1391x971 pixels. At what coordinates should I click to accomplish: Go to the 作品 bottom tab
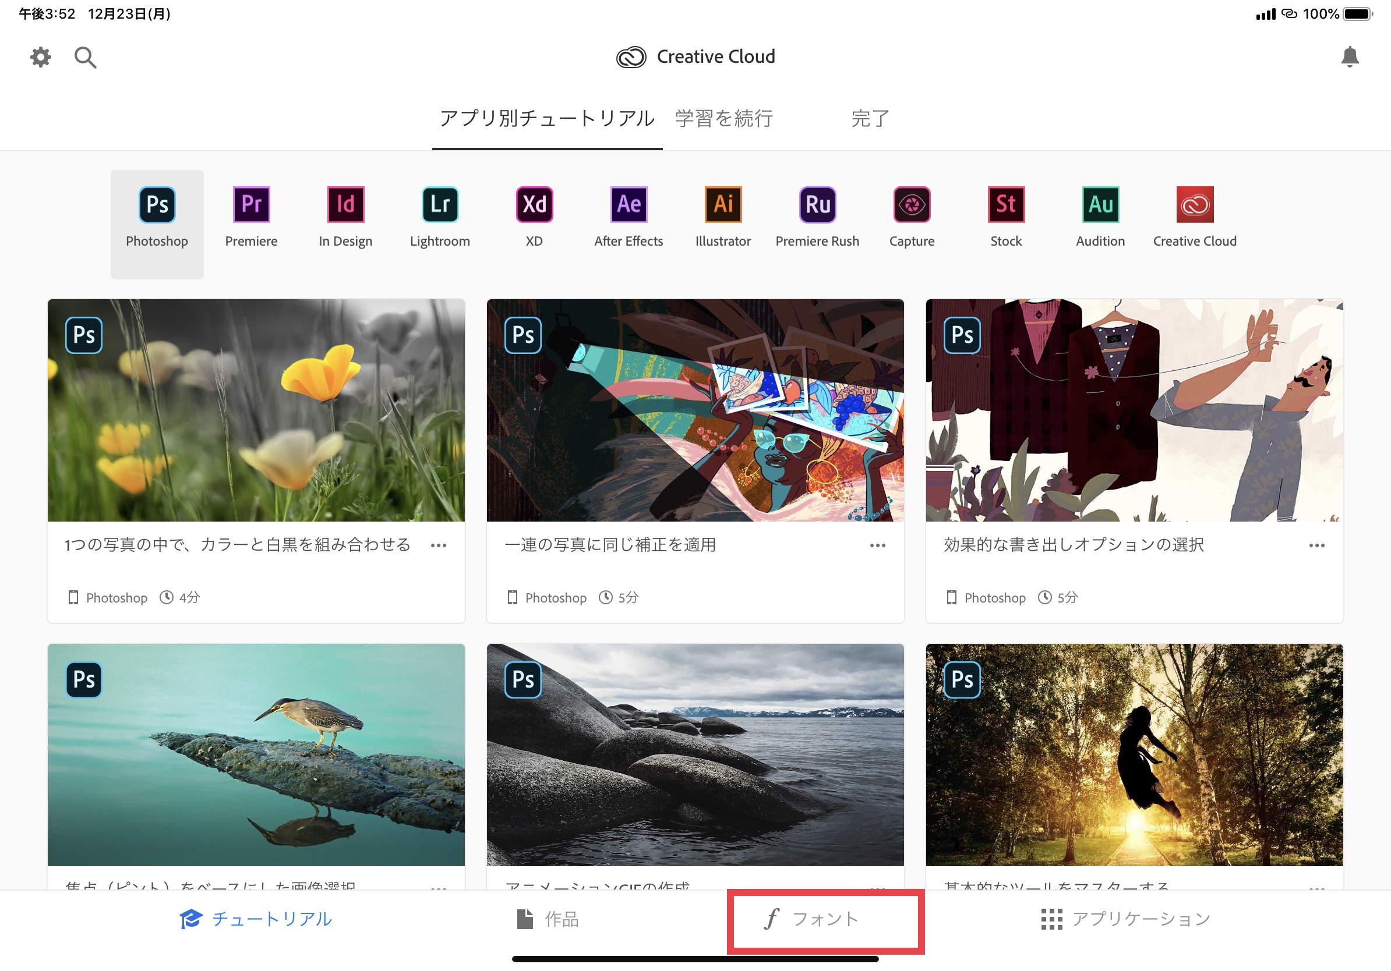click(548, 919)
